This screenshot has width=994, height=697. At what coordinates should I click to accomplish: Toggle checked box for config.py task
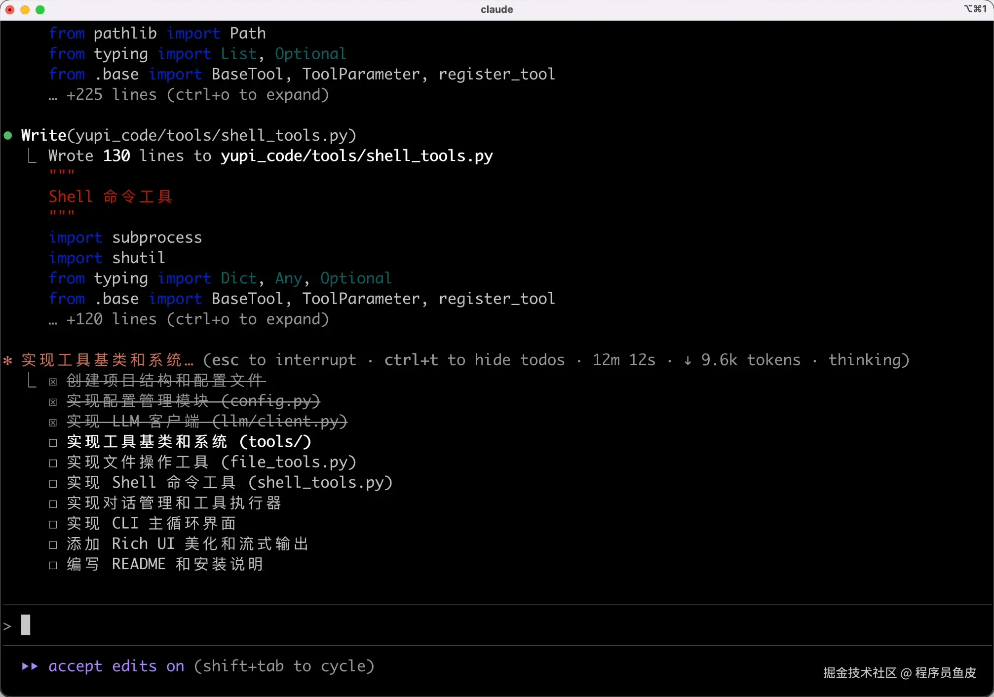click(x=53, y=402)
